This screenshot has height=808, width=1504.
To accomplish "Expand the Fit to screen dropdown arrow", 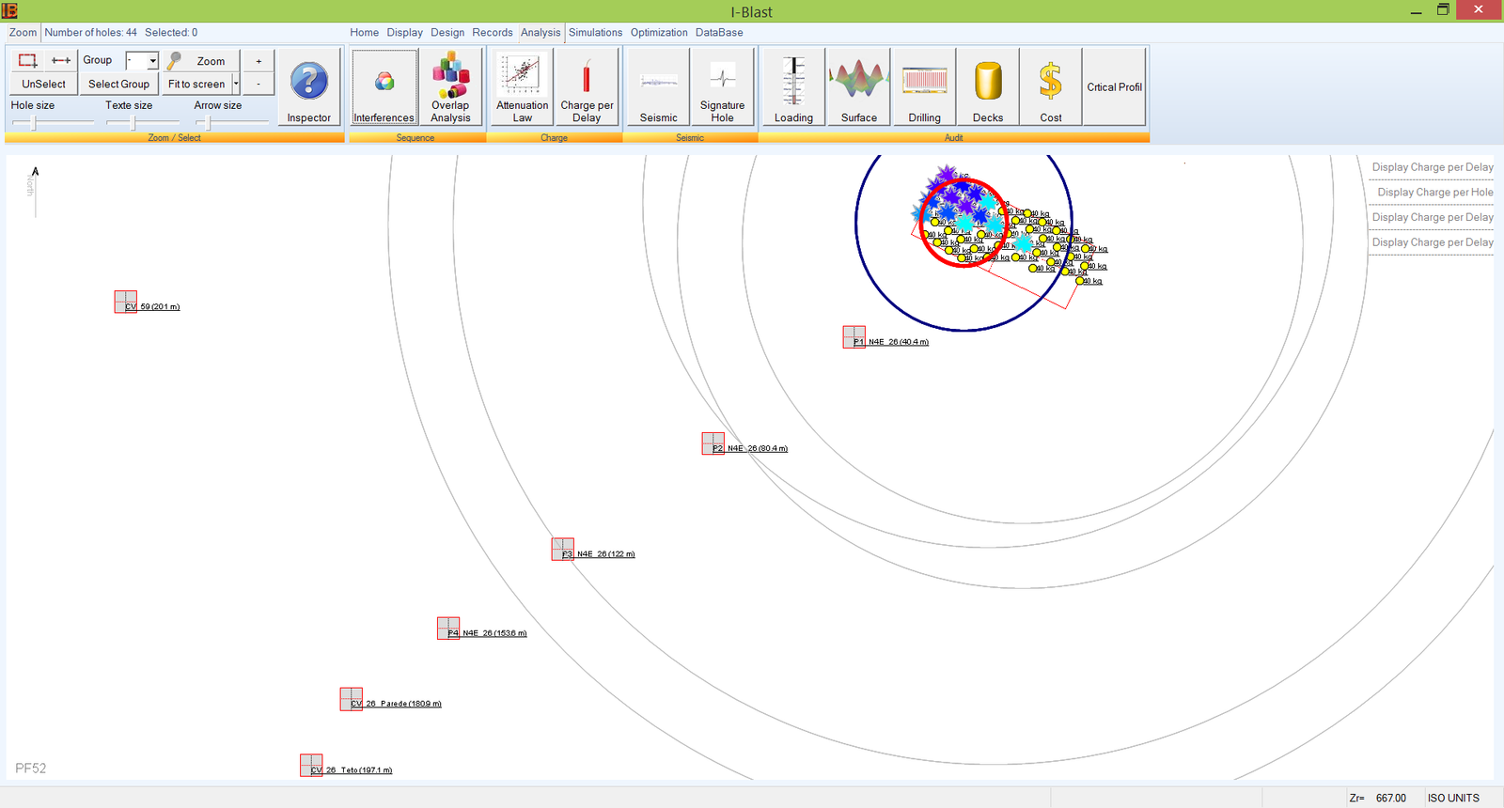I will click(x=236, y=84).
